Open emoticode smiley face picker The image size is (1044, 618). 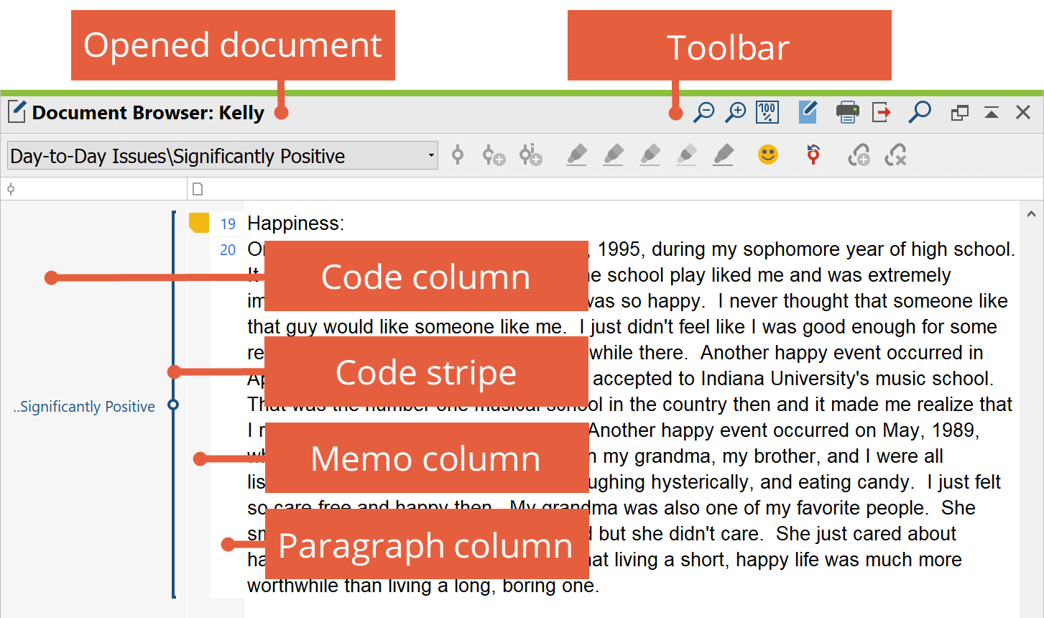768,155
